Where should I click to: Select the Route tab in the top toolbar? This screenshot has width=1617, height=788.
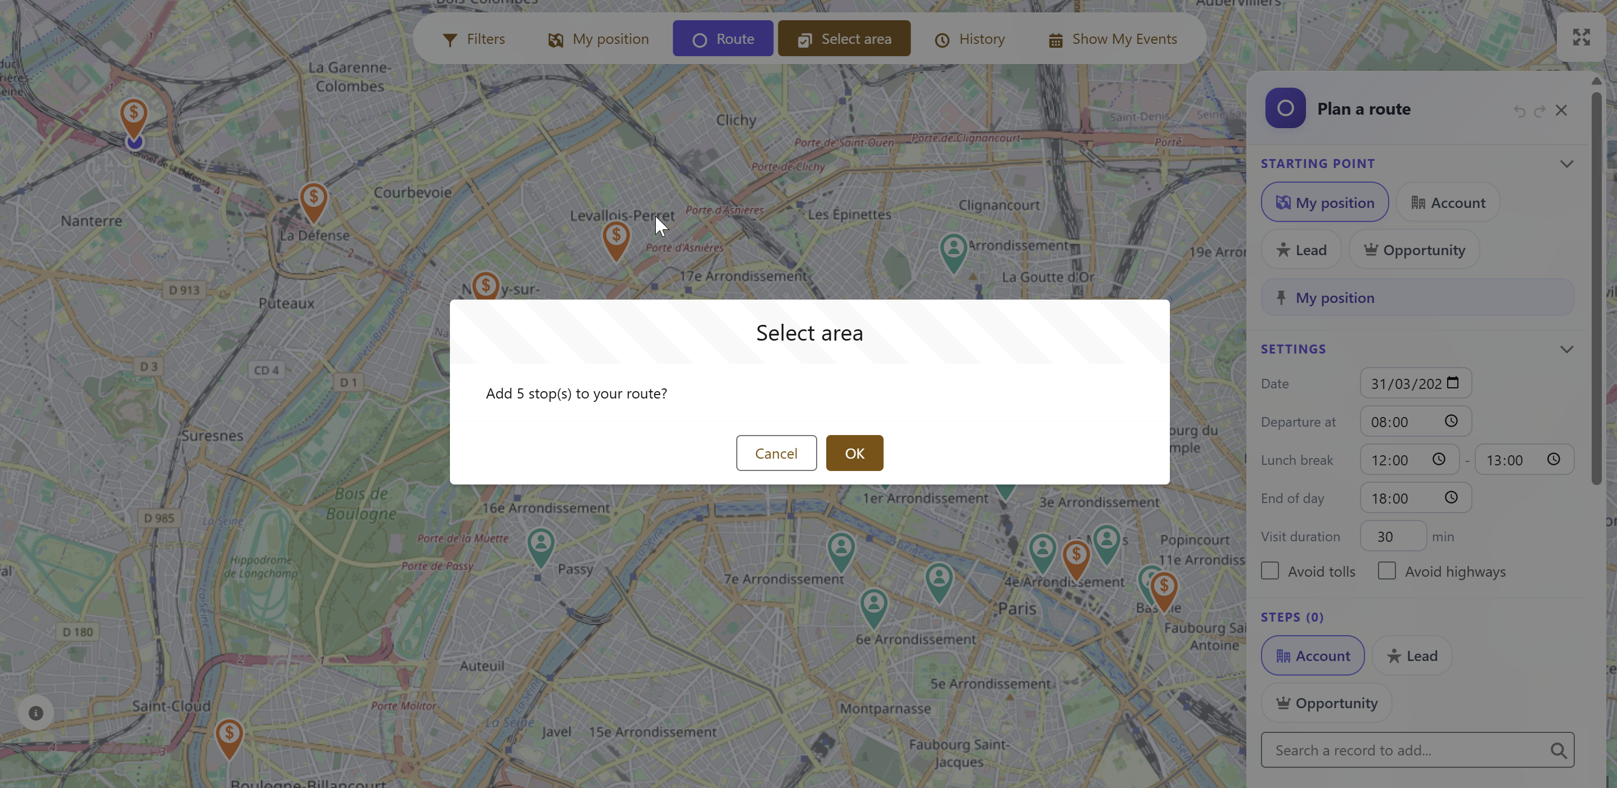[x=723, y=38]
